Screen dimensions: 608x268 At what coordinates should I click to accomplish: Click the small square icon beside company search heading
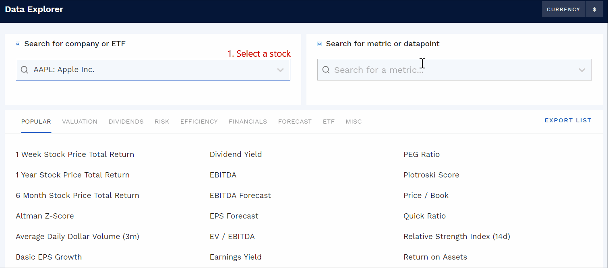pyautogui.click(x=18, y=44)
